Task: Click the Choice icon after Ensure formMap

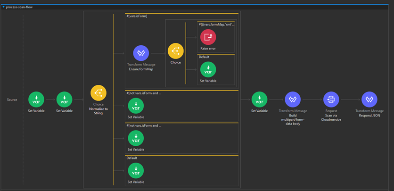Action: click(x=176, y=51)
